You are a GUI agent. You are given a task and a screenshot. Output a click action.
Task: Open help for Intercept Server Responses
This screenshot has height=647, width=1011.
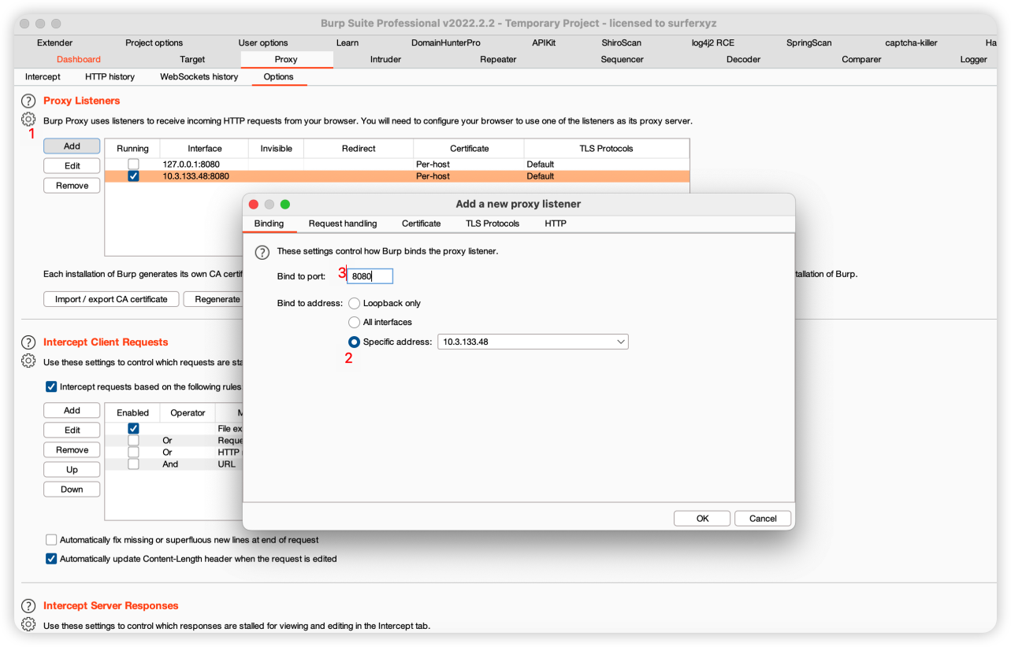click(x=28, y=606)
